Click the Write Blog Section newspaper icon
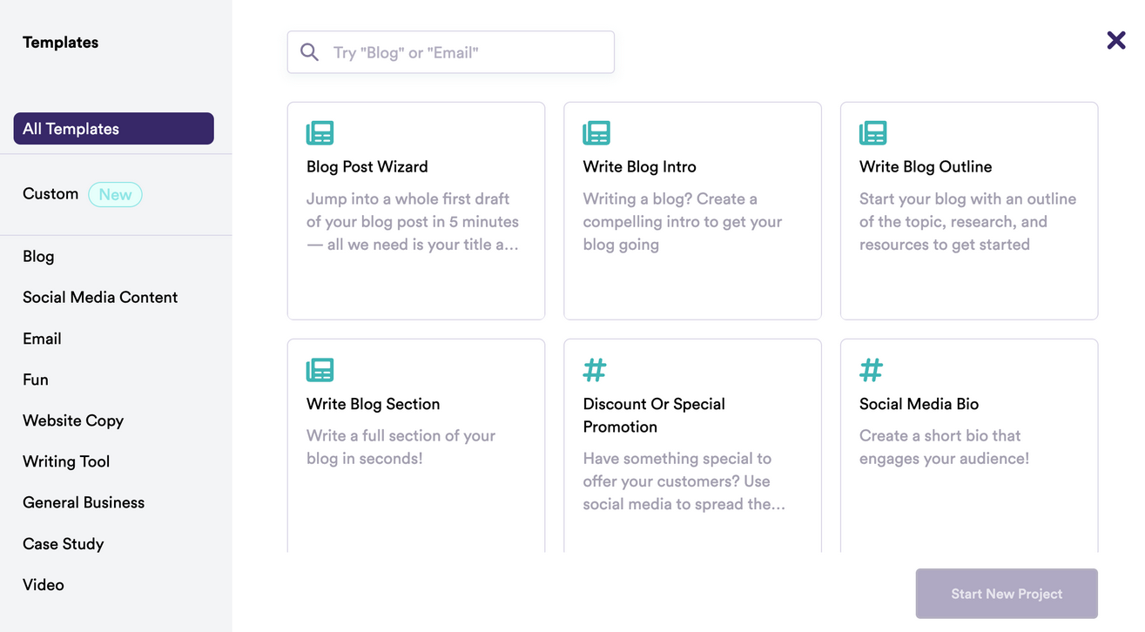 [x=320, y=370]
